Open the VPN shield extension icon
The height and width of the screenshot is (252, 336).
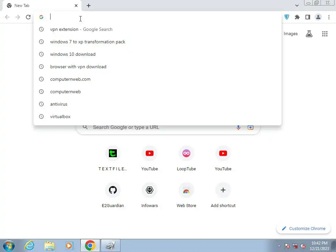point(287,17)
